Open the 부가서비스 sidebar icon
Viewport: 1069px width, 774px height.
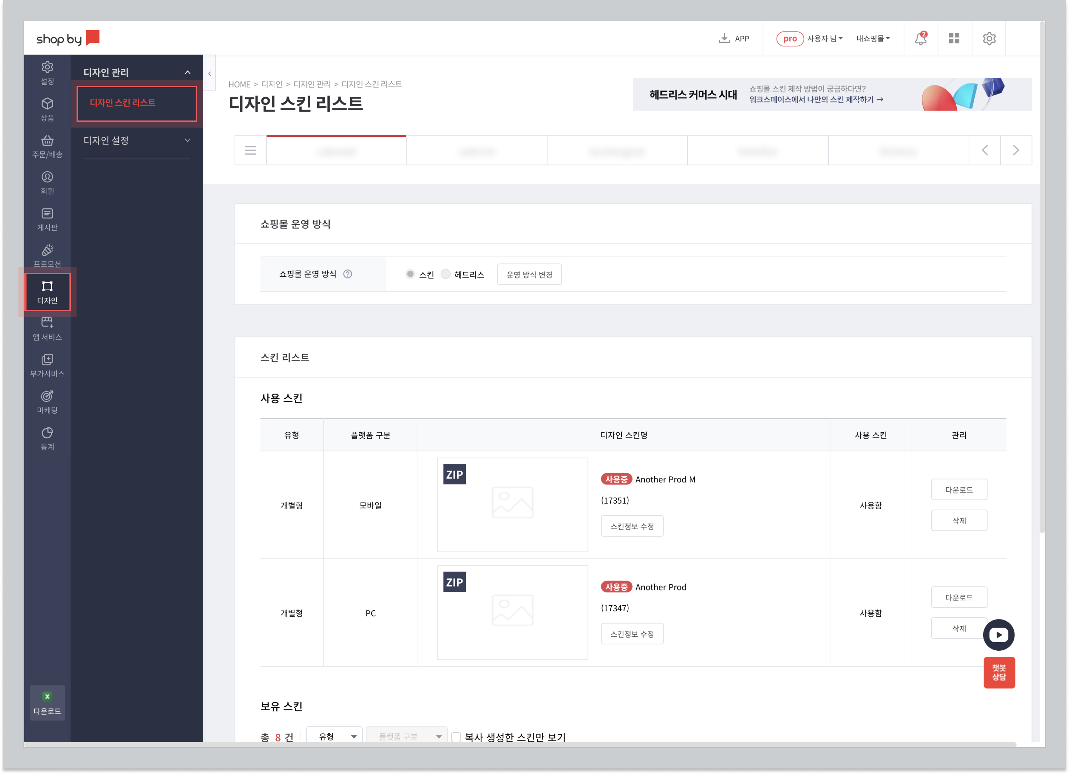pyautogui.click(x=47, y=365)
